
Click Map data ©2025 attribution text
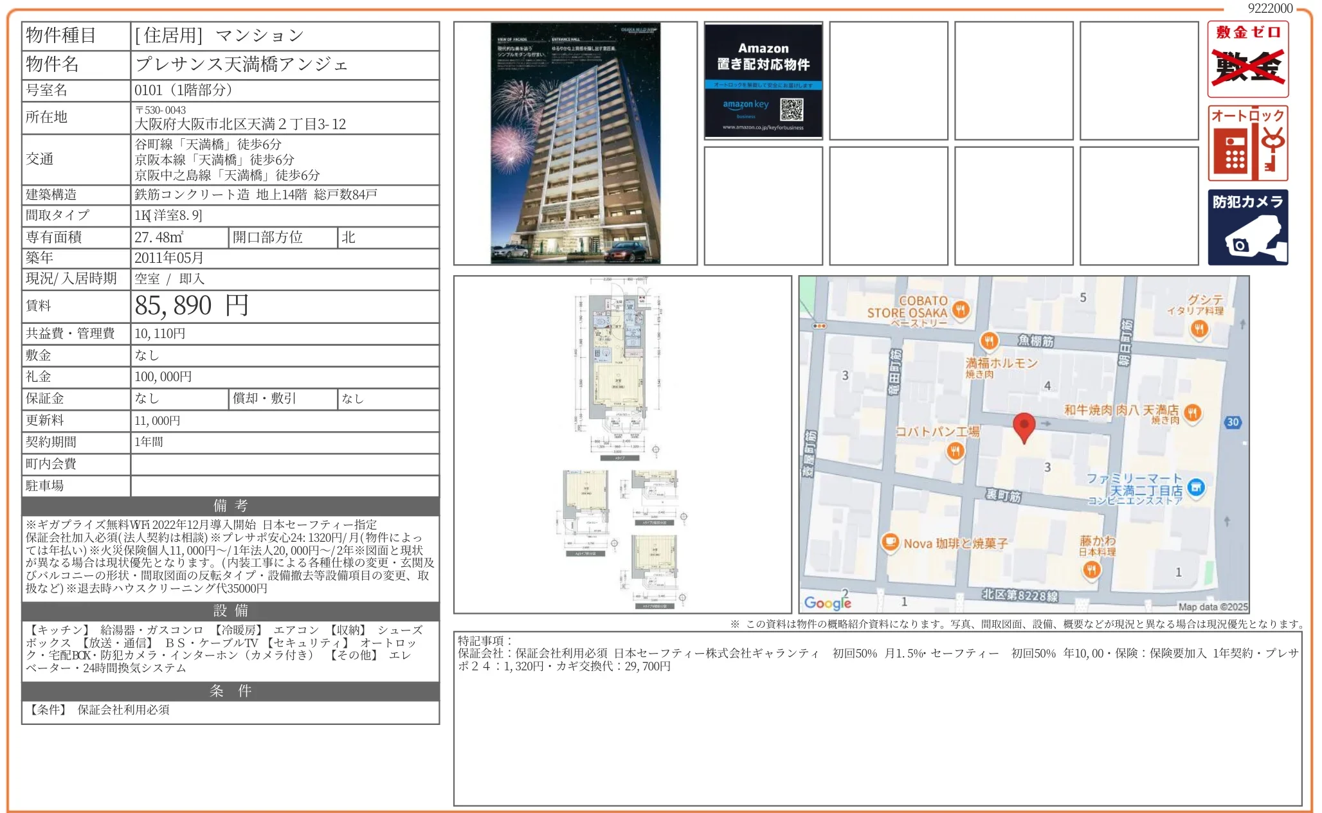click(x=1213, y=607)
